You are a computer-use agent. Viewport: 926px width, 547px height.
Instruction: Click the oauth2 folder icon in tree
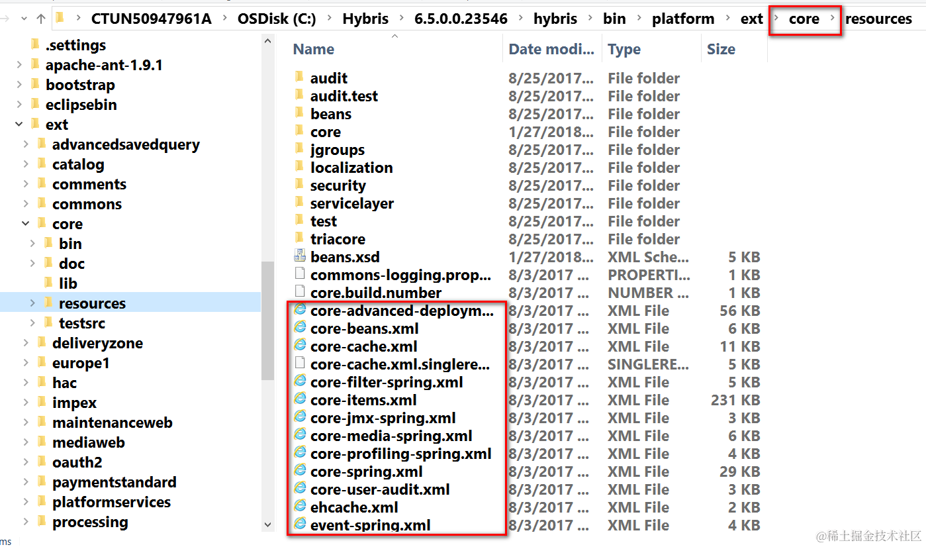41,462
